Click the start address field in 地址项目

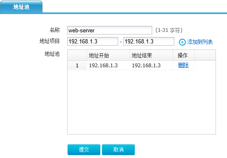coord(93,41)
